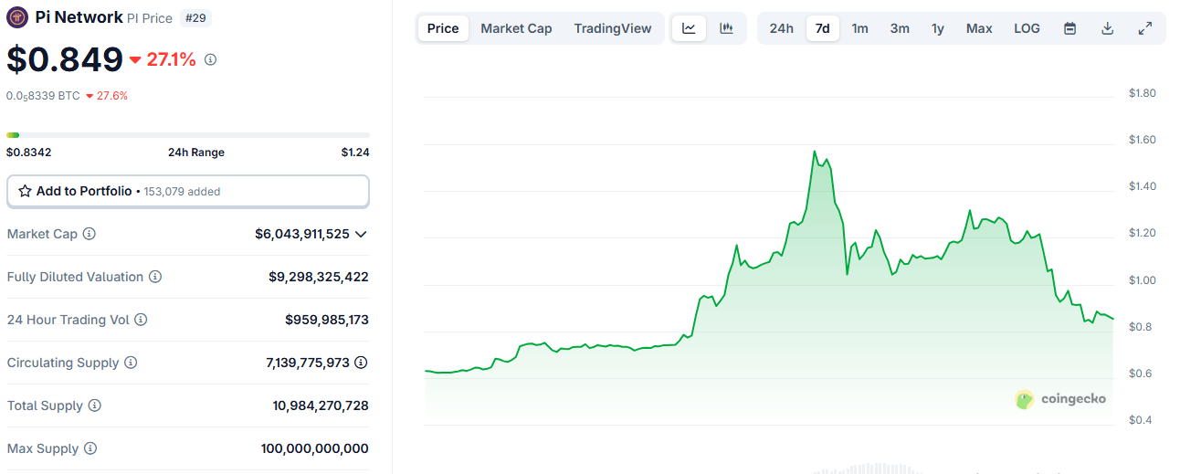Add Pi Network to Portfolio
This screenshot has height=474, width=1180.
click(x=187, y=192)
